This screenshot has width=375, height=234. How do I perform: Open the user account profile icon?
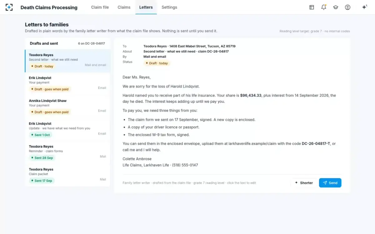pyautogui.click(x=347, y=7)
